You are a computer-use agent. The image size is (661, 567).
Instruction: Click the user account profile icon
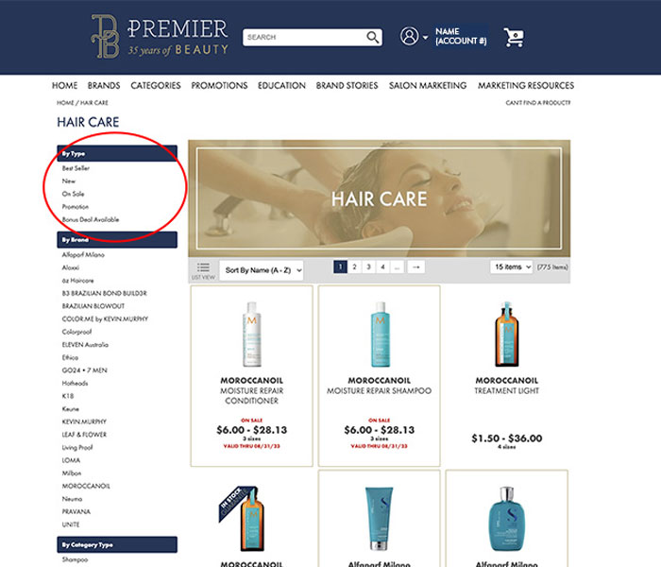point(409,36)
